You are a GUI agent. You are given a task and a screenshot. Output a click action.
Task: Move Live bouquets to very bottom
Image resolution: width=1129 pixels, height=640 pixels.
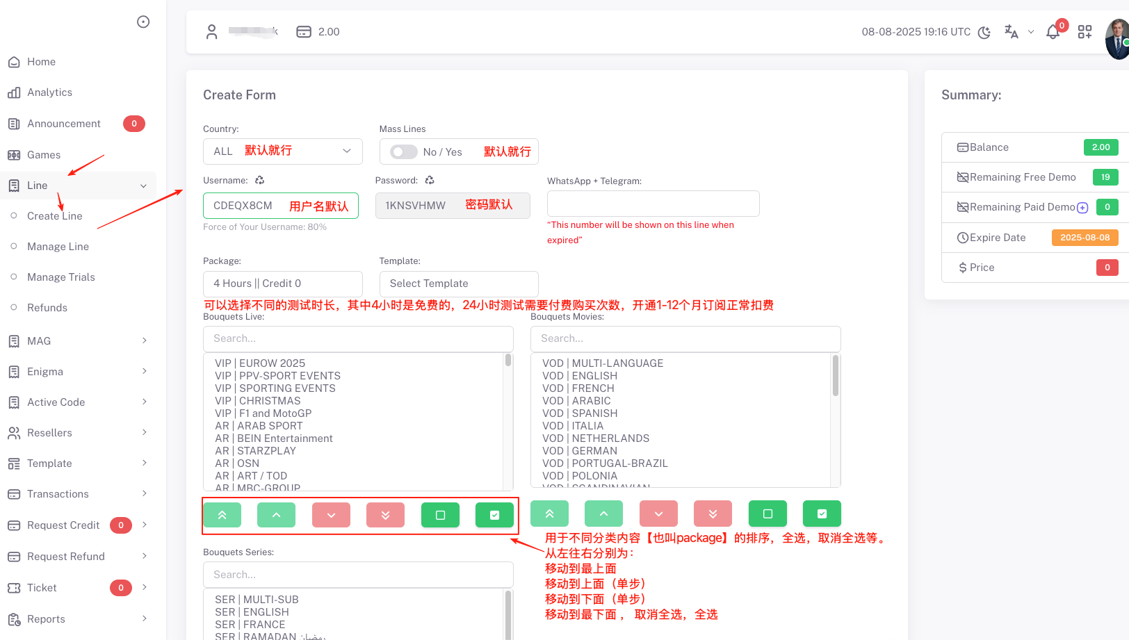point(385,515)
